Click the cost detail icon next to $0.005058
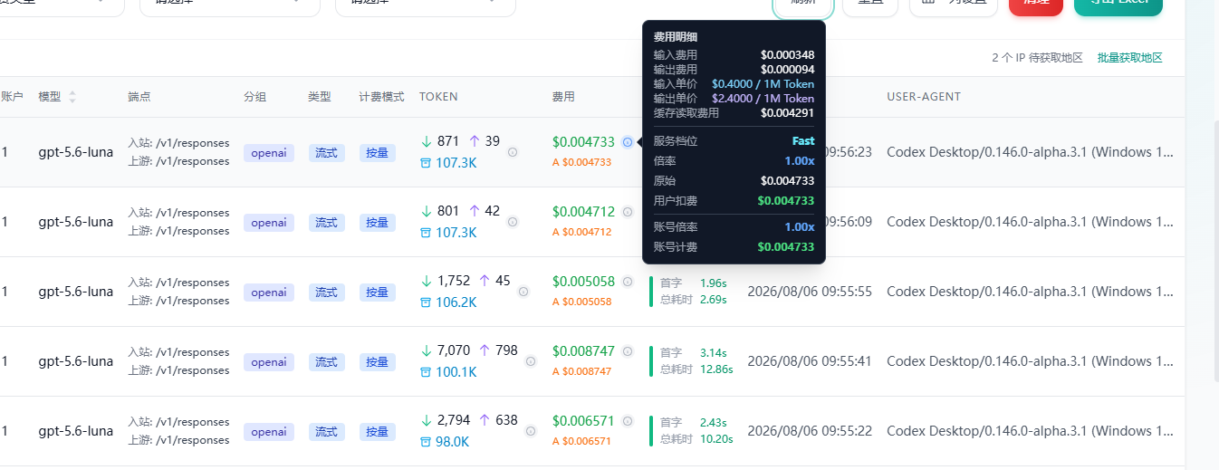This screenshot has height=470, width=1219. point(628,282)
